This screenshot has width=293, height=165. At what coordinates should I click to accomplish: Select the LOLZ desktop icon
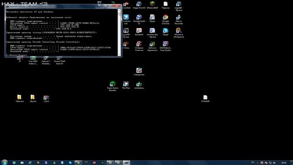click(46, 99)
